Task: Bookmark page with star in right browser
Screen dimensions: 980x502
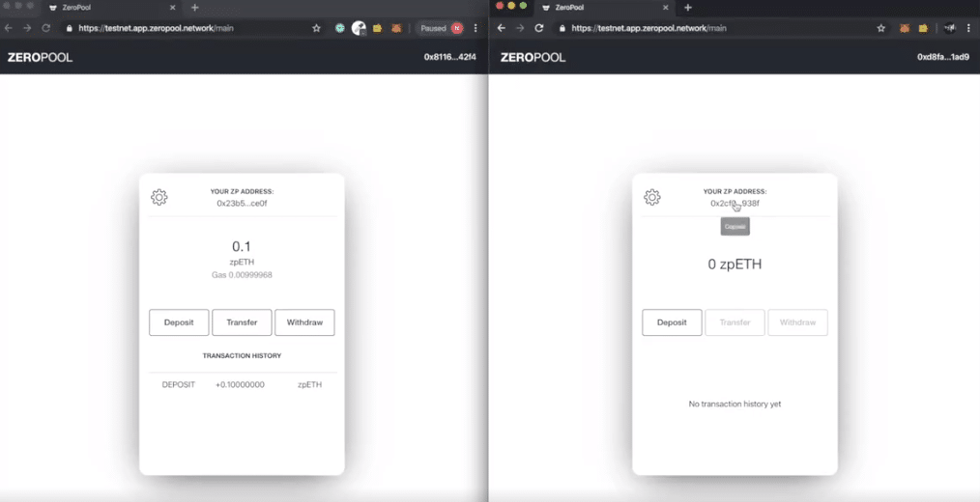Action: (881, 28)
